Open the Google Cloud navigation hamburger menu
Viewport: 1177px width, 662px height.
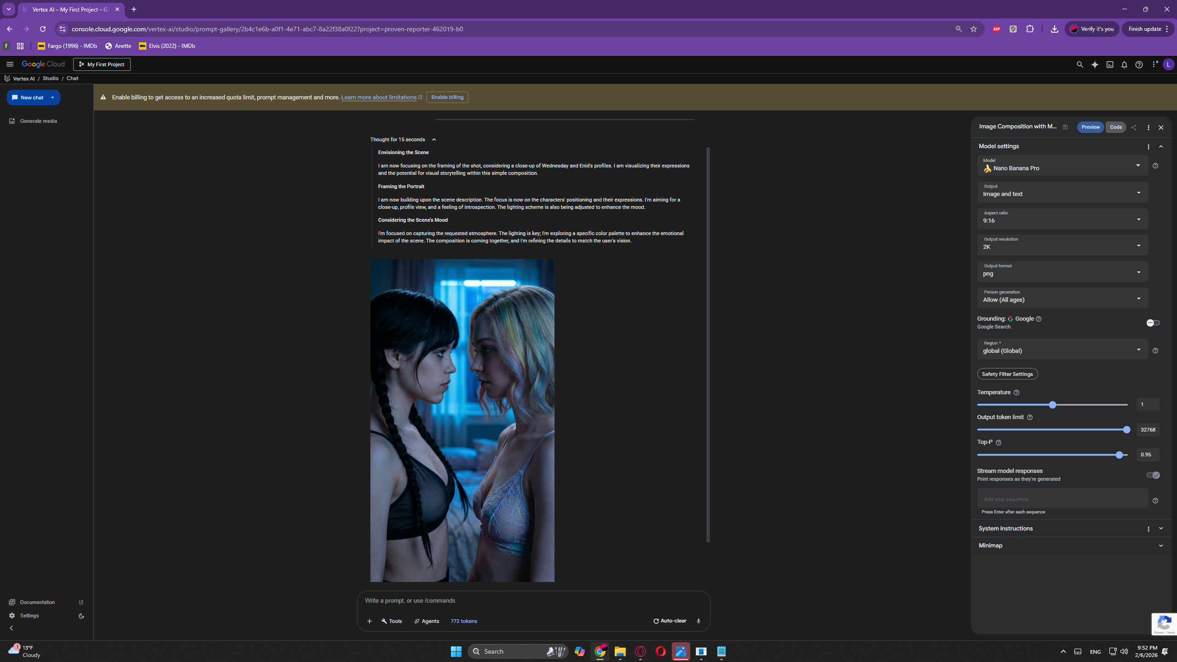click(x=10, y=64)
